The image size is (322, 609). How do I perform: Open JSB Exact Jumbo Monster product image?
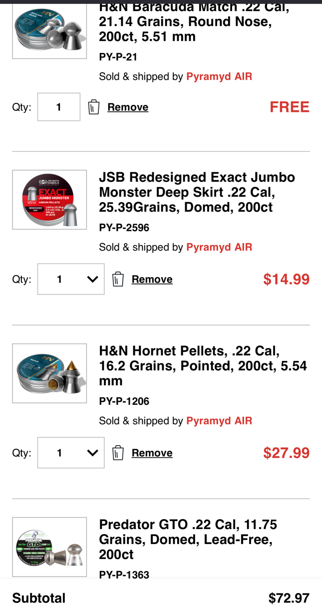click(x=49, y=200)
